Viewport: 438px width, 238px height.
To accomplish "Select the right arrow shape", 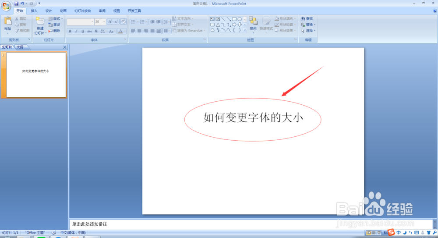I will (234, 25).
